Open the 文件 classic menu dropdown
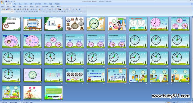Image resolution: width=193 pixels, height=103 pixels. (x=9, y=7)
